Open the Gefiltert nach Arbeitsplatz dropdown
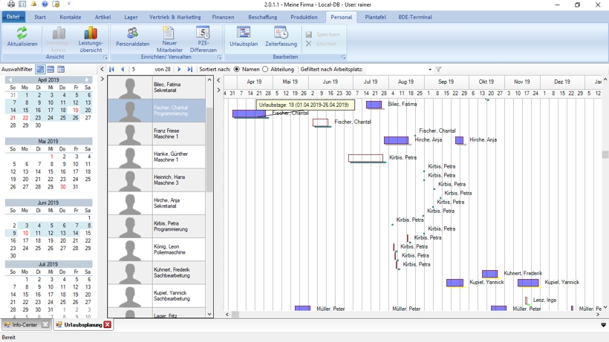This screenshot has width=609, height=342. (430, 70)
